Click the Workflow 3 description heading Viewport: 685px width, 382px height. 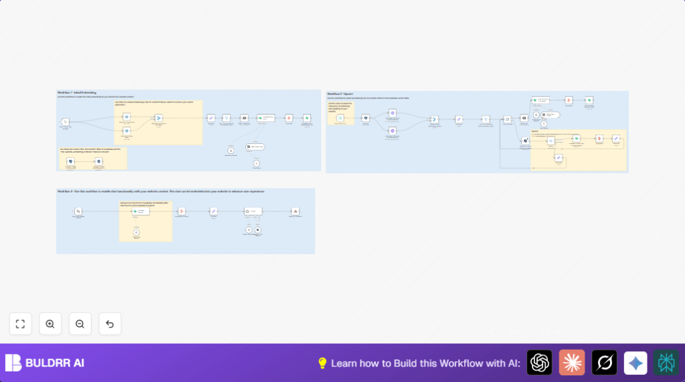161,191
